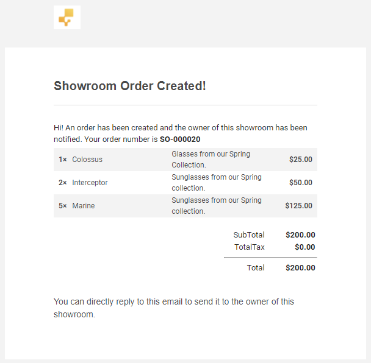Click the Marine product name
The height and width of the screenshot is (363, 371).
[x=83, y=206]
